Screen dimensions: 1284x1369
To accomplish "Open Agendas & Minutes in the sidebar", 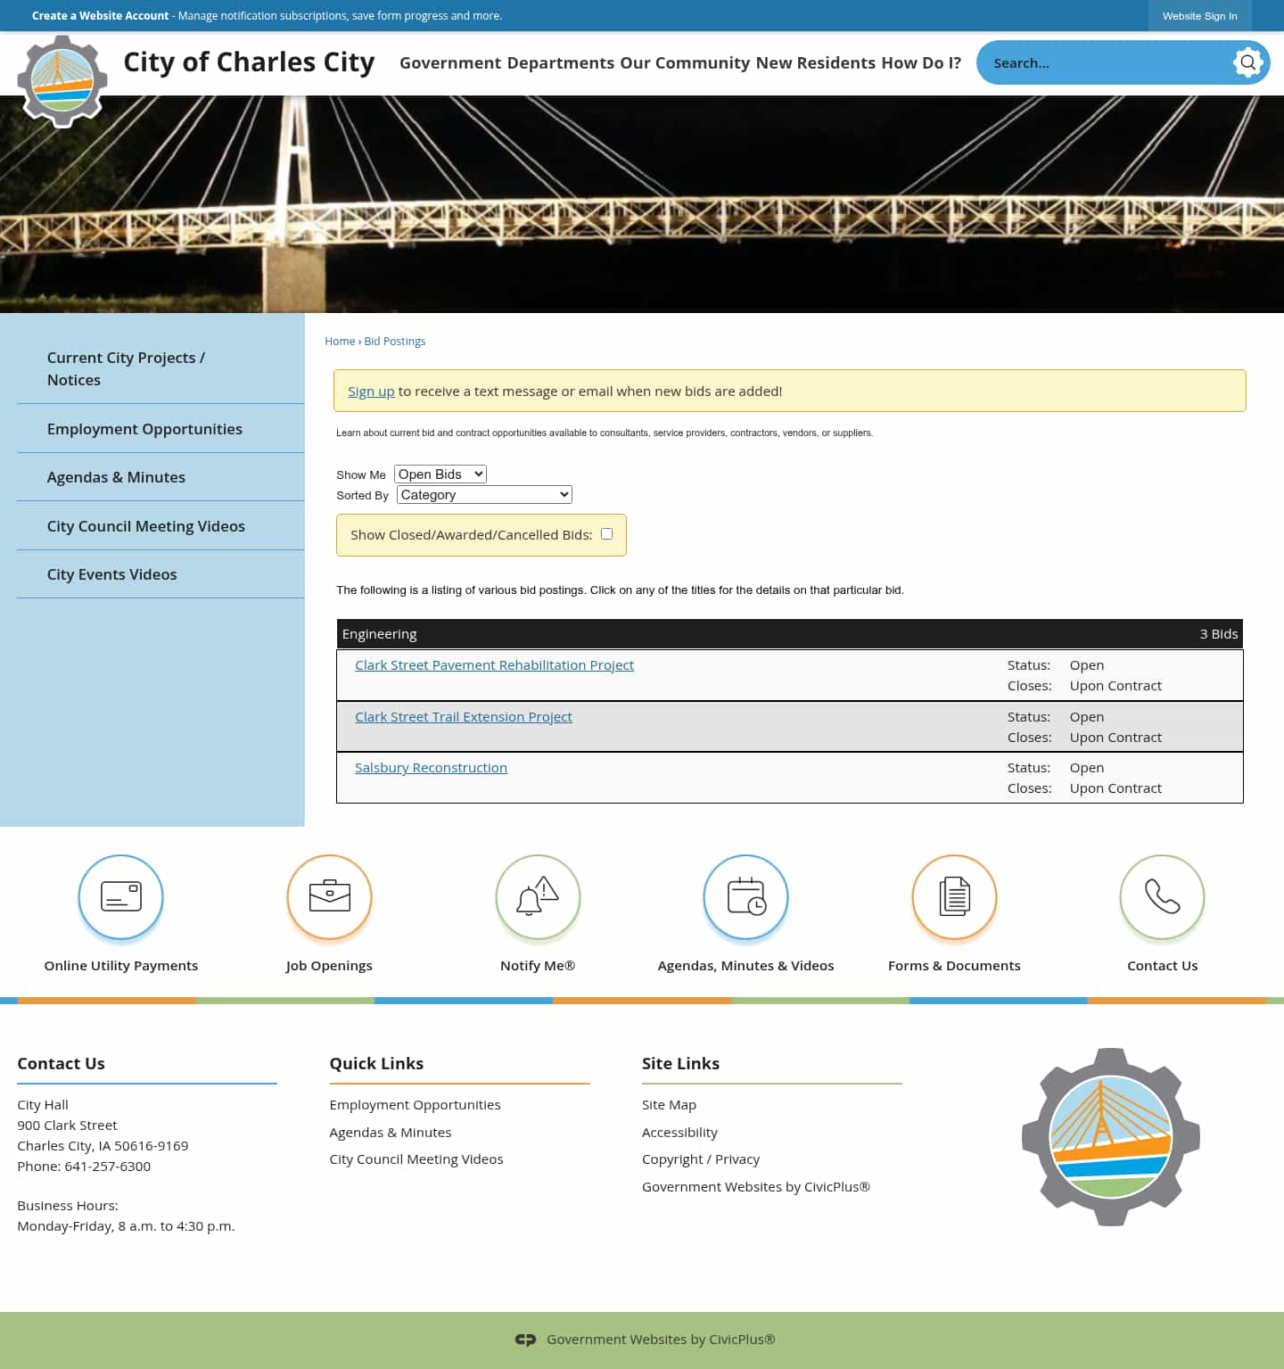I will point(160,477).
